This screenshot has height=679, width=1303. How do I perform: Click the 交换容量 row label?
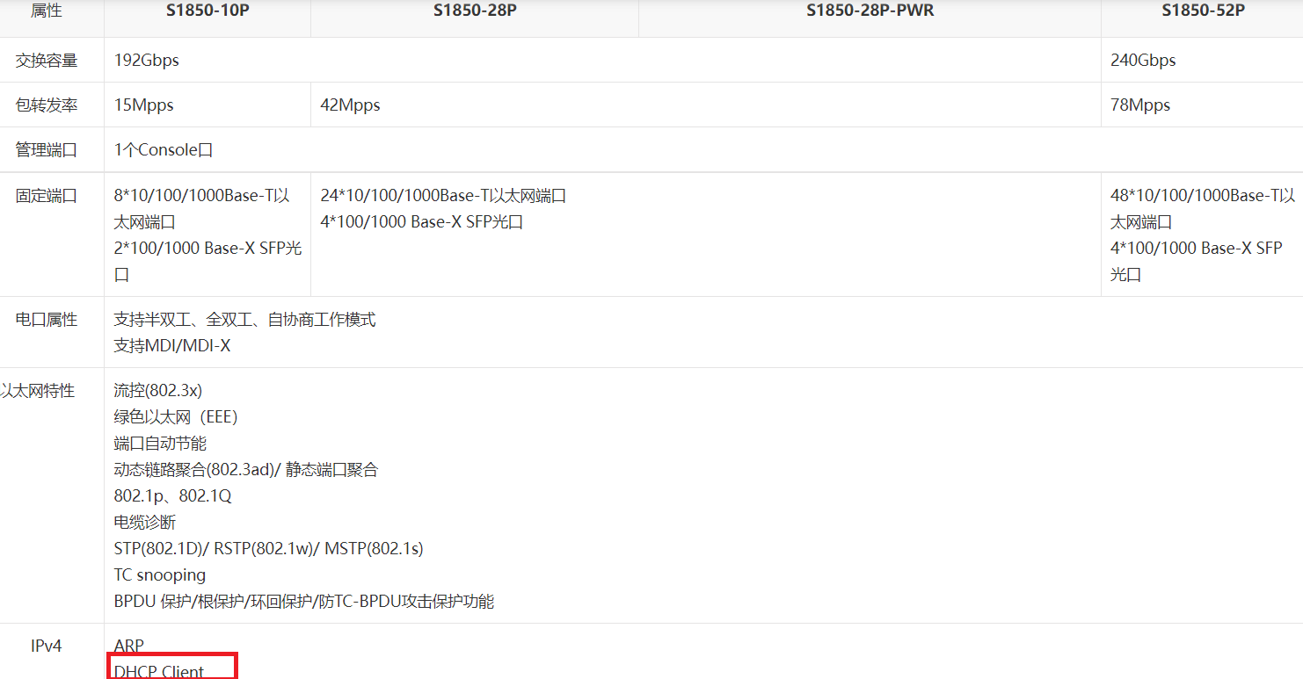coord(47,61)
